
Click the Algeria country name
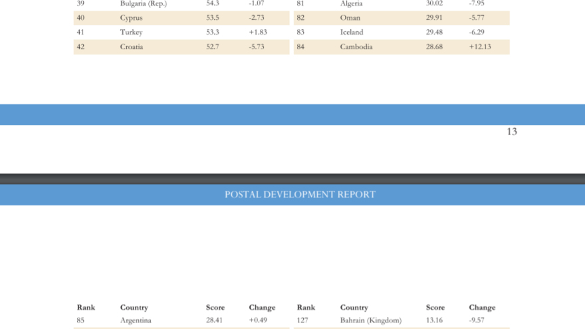pos(351,4)
